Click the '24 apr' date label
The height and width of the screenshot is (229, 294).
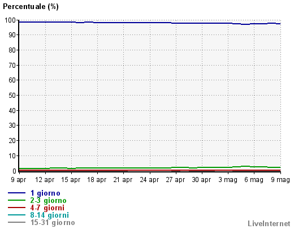click(x=149, y=180)
